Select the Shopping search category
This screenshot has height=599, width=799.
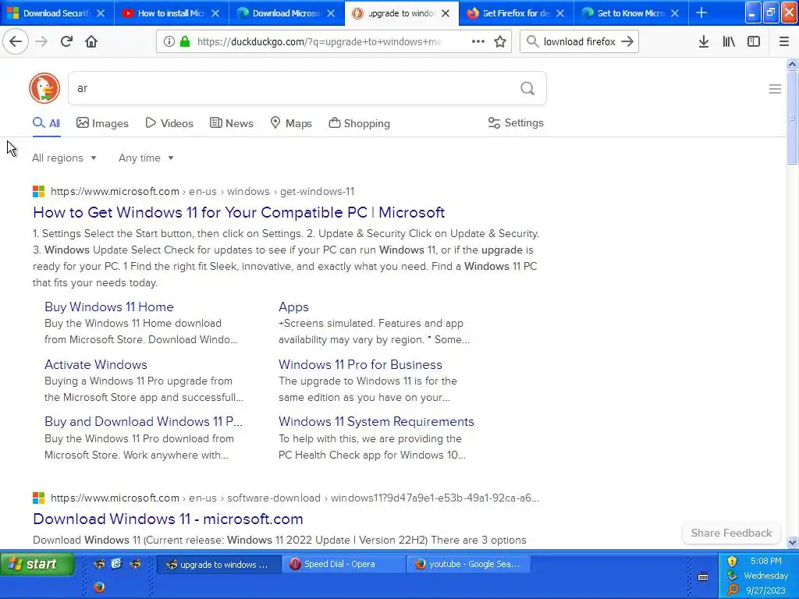[359, 123]
